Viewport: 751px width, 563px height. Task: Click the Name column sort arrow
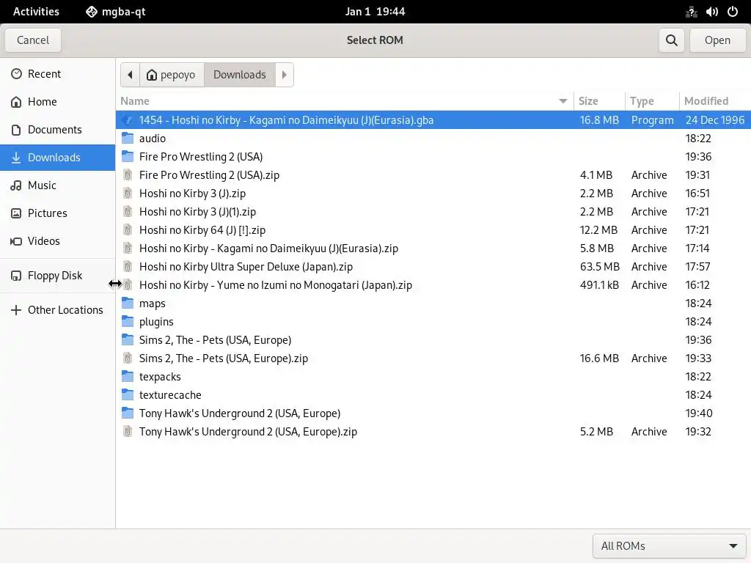click(563, 101)
